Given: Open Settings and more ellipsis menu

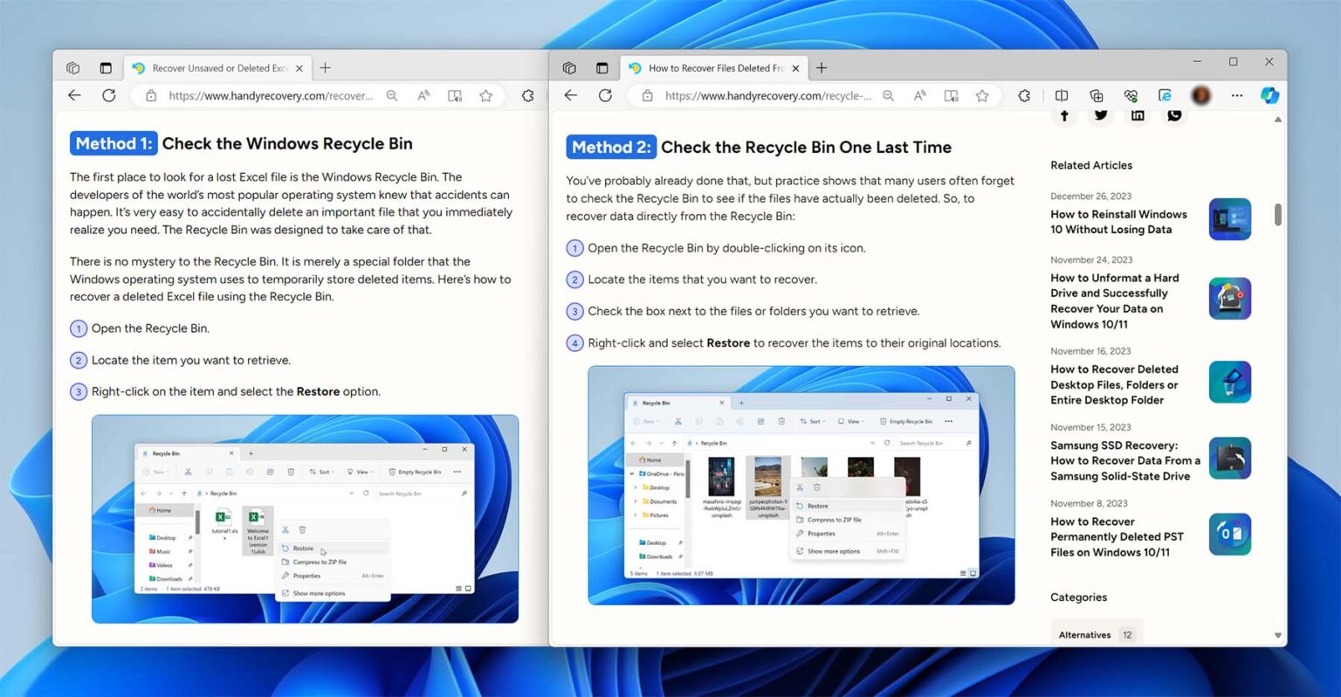Looking at the screenshot, I should coord(1237,96).
